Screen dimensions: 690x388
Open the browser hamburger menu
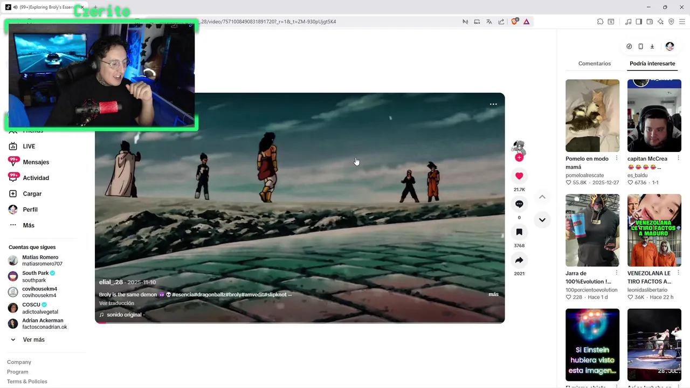pos(682,22)
